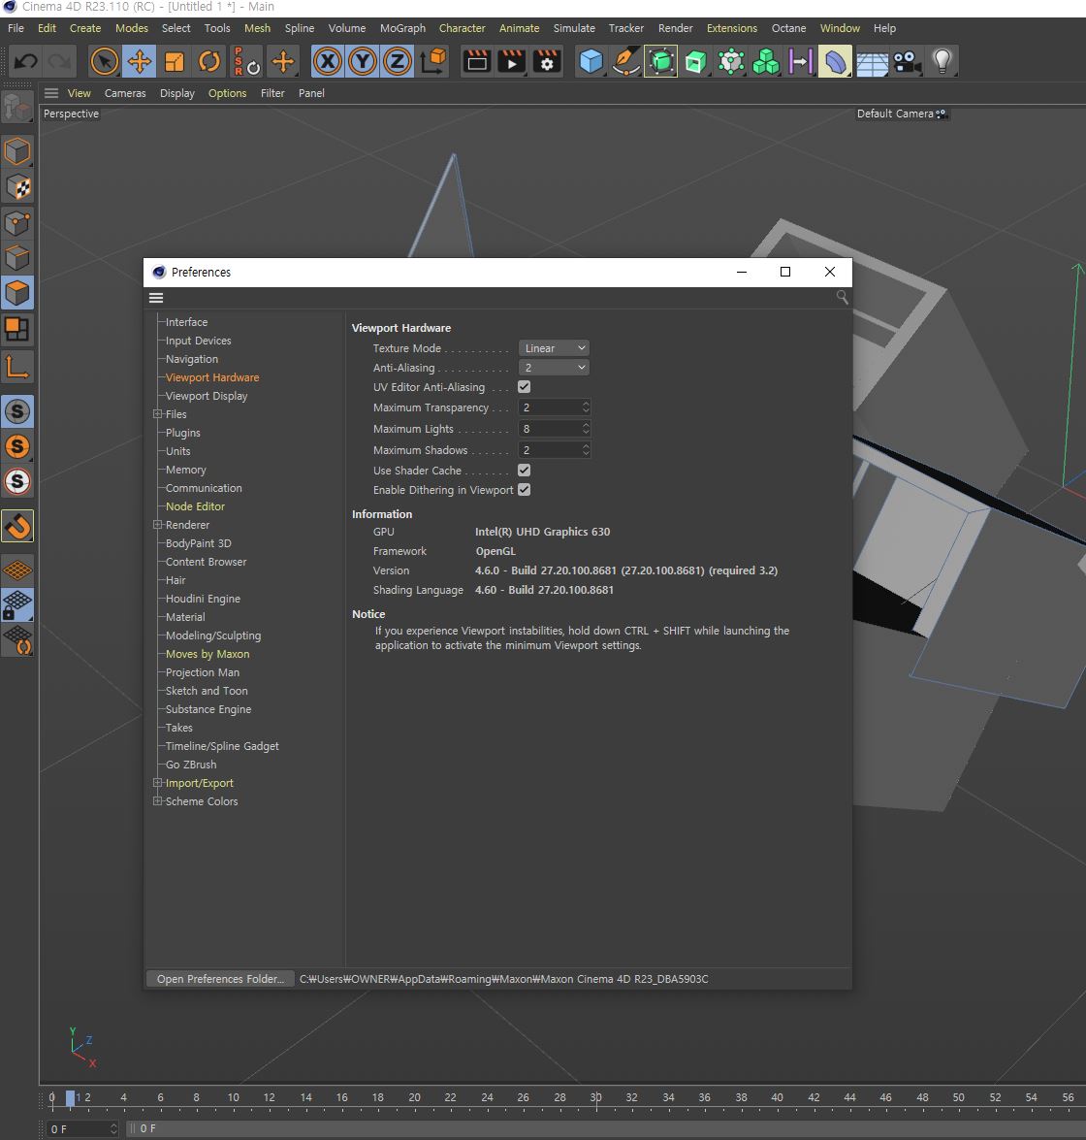Click Render View clapperboard icon
The width and height of the screenshot is (1086, 1140).
(x=477, y=61)
